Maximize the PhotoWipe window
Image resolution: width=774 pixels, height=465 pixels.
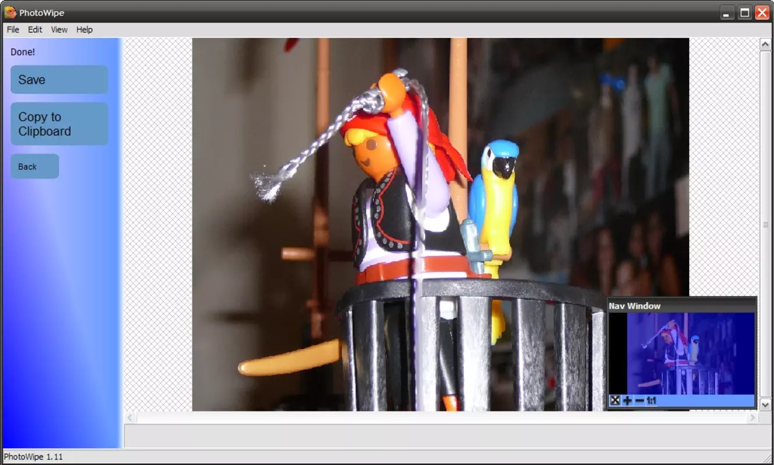pyautogui.click(x=744, y=12)
